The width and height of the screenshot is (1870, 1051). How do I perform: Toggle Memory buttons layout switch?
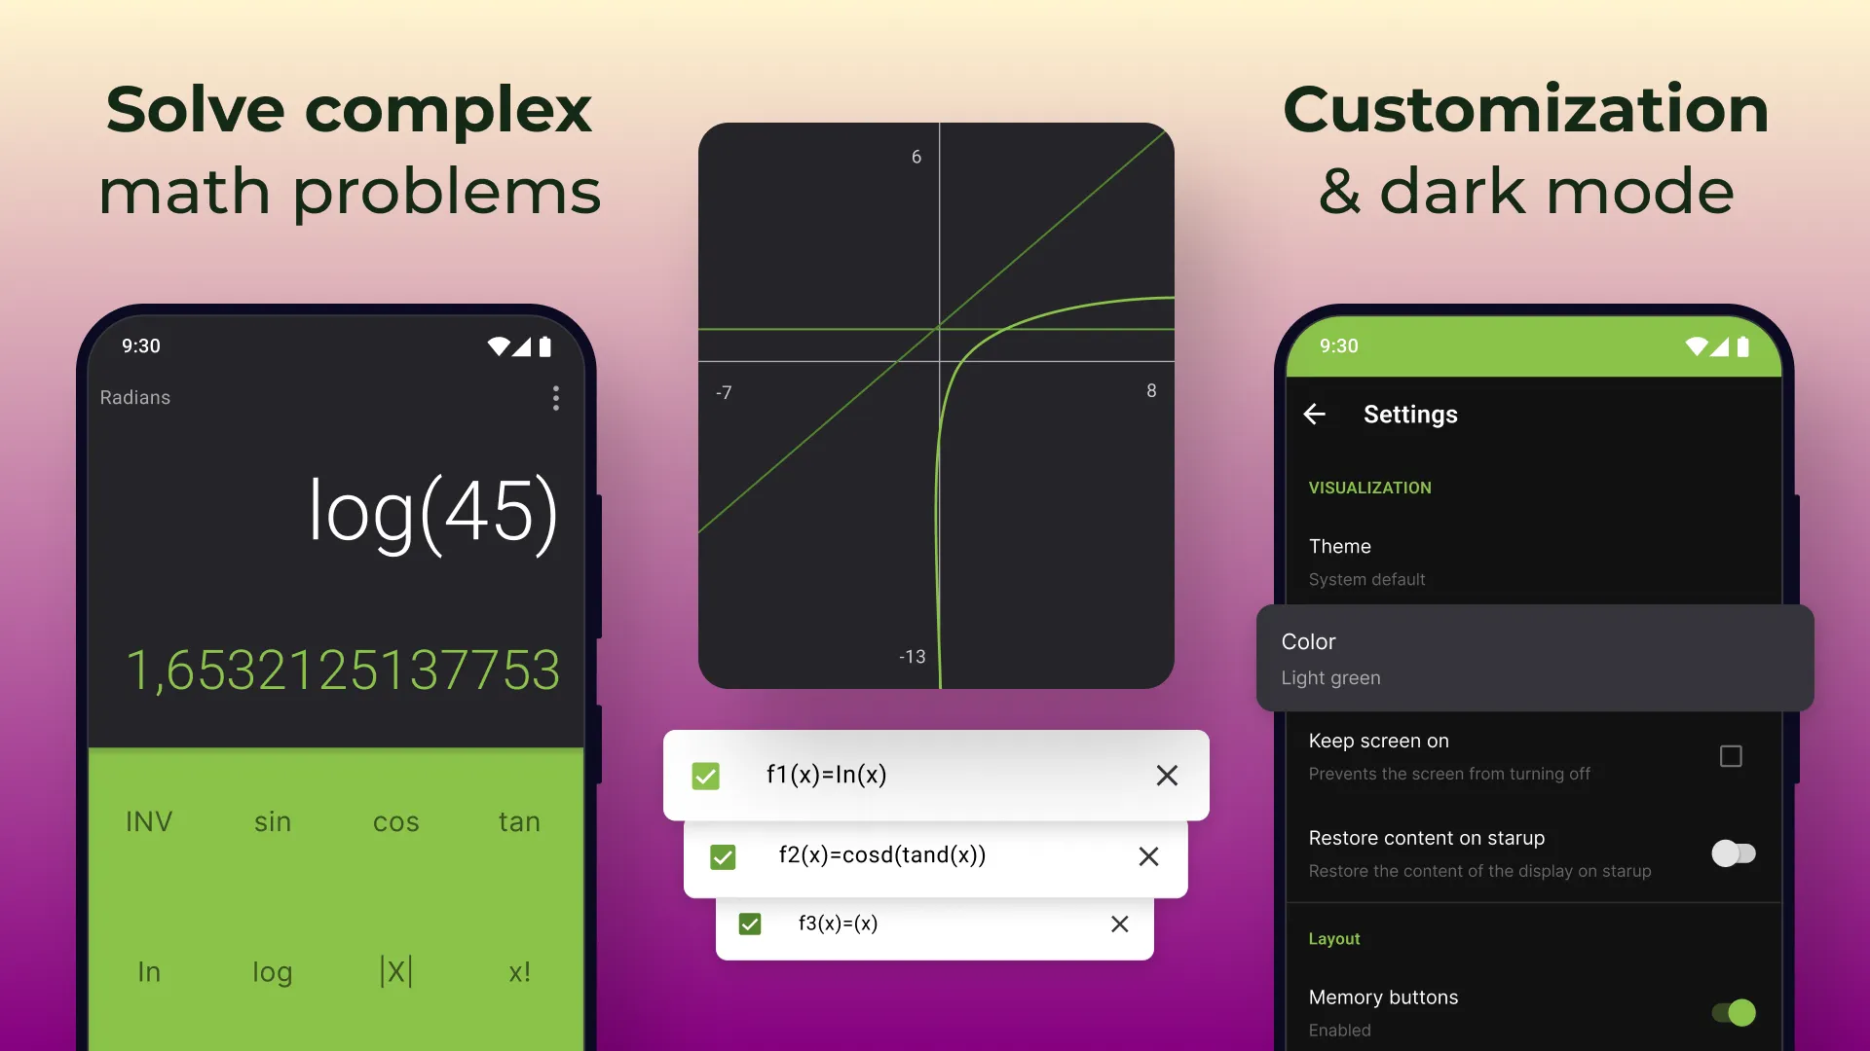pyautogui.click(x=1736, y=1011)
